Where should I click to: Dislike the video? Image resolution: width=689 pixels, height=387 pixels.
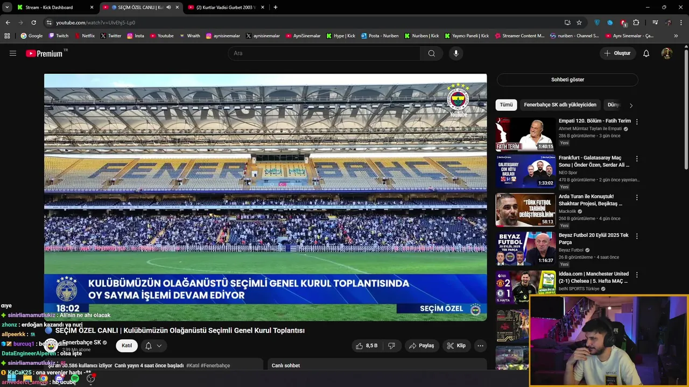point(392,346)
